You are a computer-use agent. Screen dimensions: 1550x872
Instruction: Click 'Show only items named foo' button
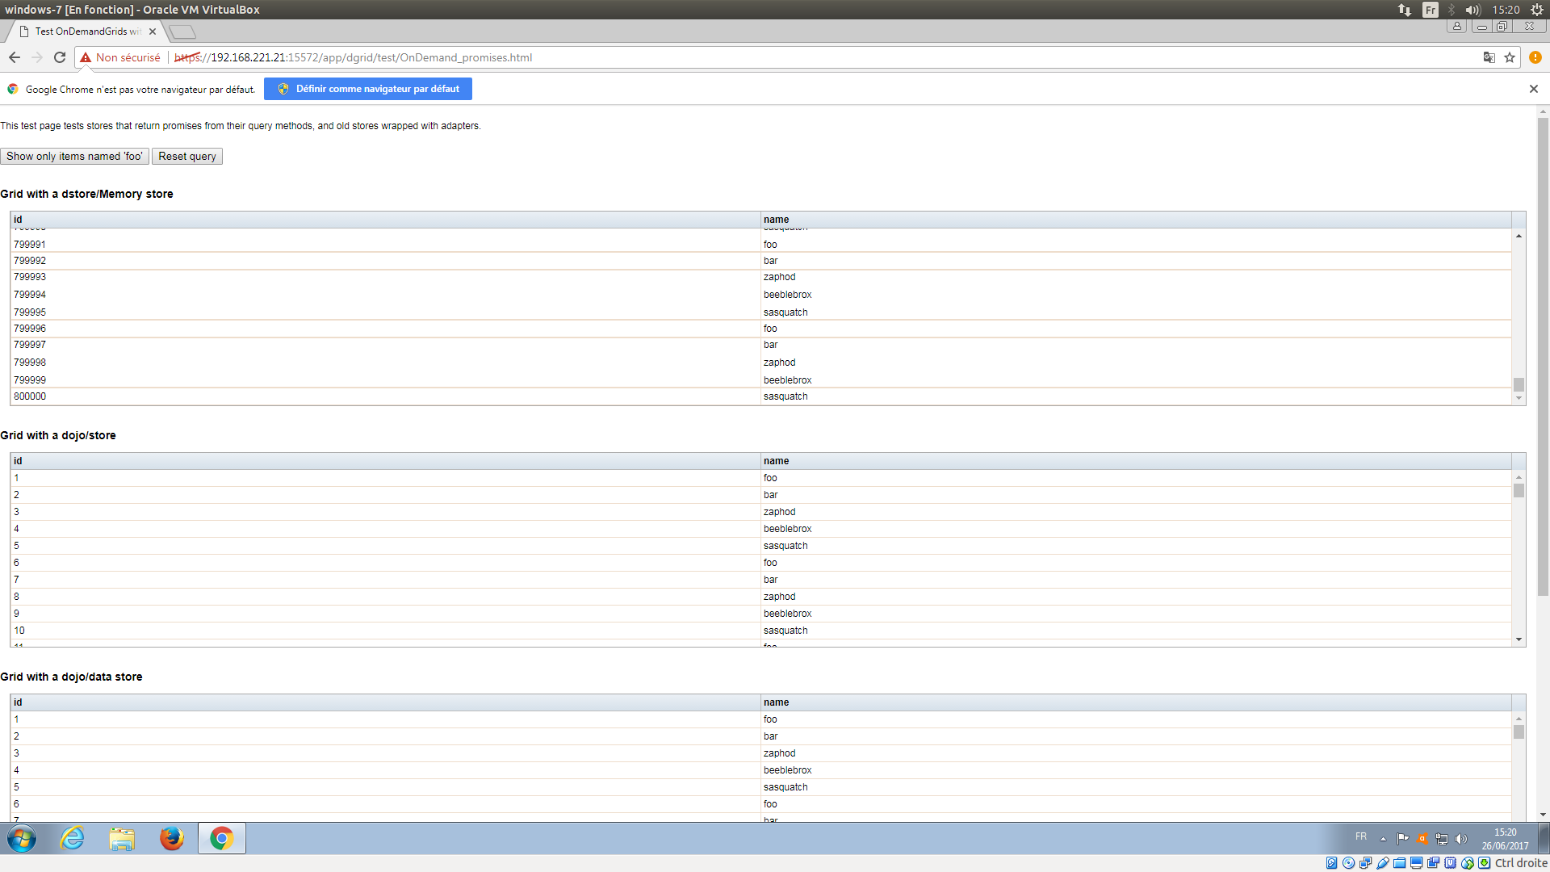tap(74, 156)
